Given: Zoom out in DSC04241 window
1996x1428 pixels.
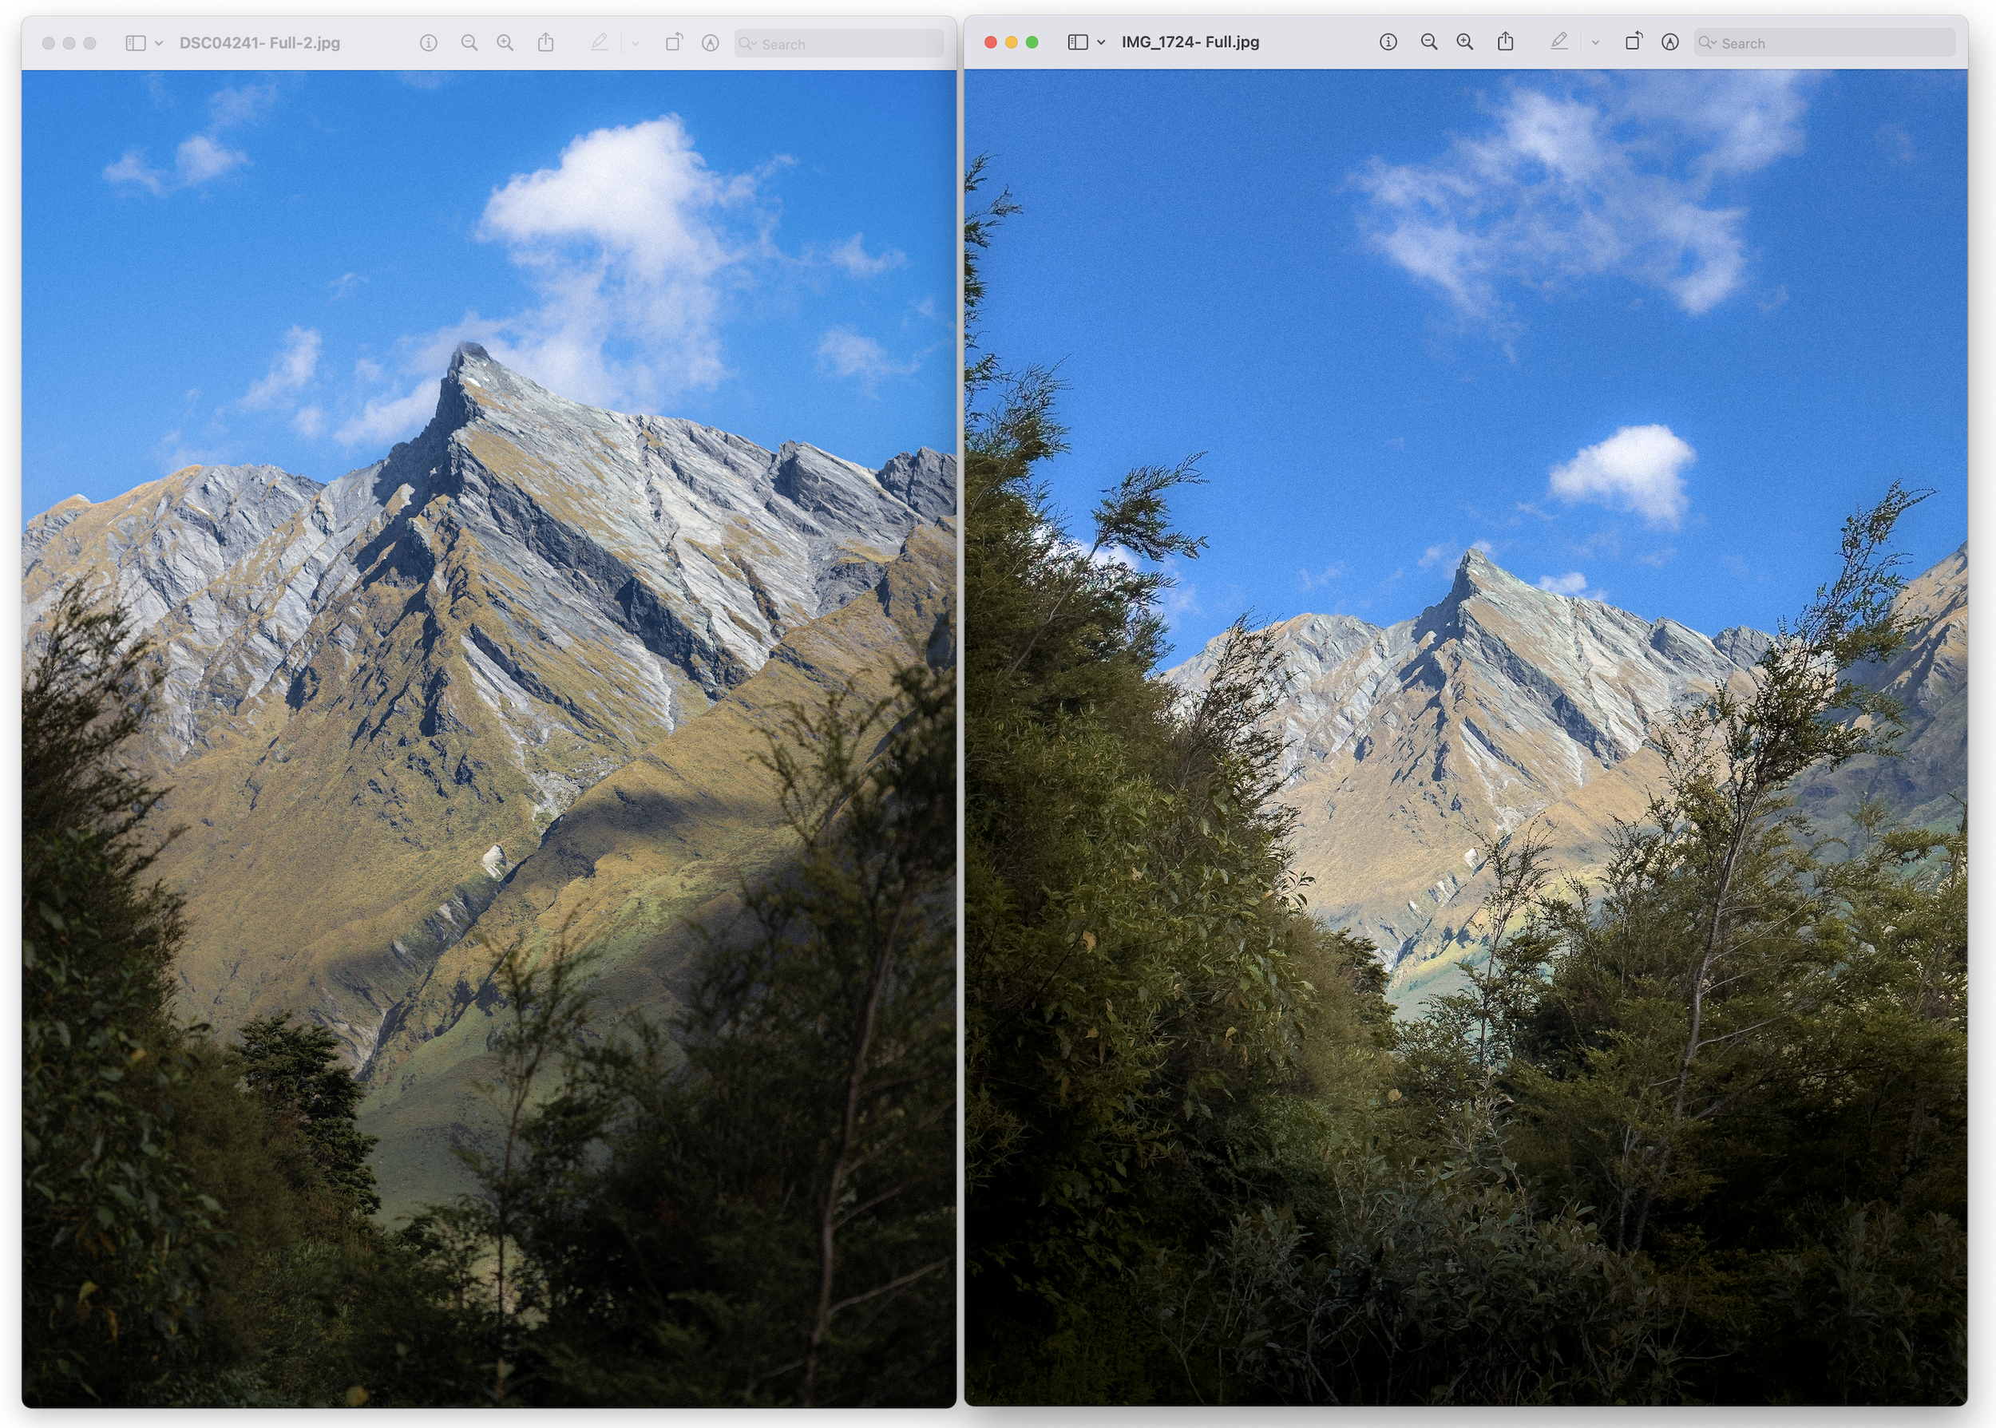Looking at the screenshot, I should tap(469, 43).
